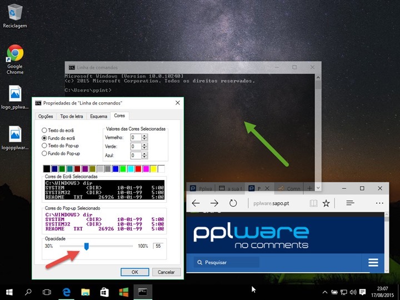Click the Verde value field

pos(136,147)
